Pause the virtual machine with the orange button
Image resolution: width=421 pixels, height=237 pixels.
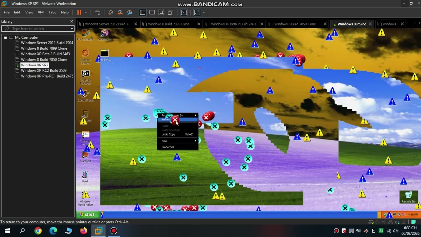pos(79,13)
